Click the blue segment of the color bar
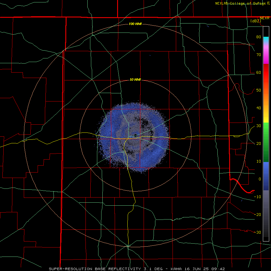 coord(266,176)
